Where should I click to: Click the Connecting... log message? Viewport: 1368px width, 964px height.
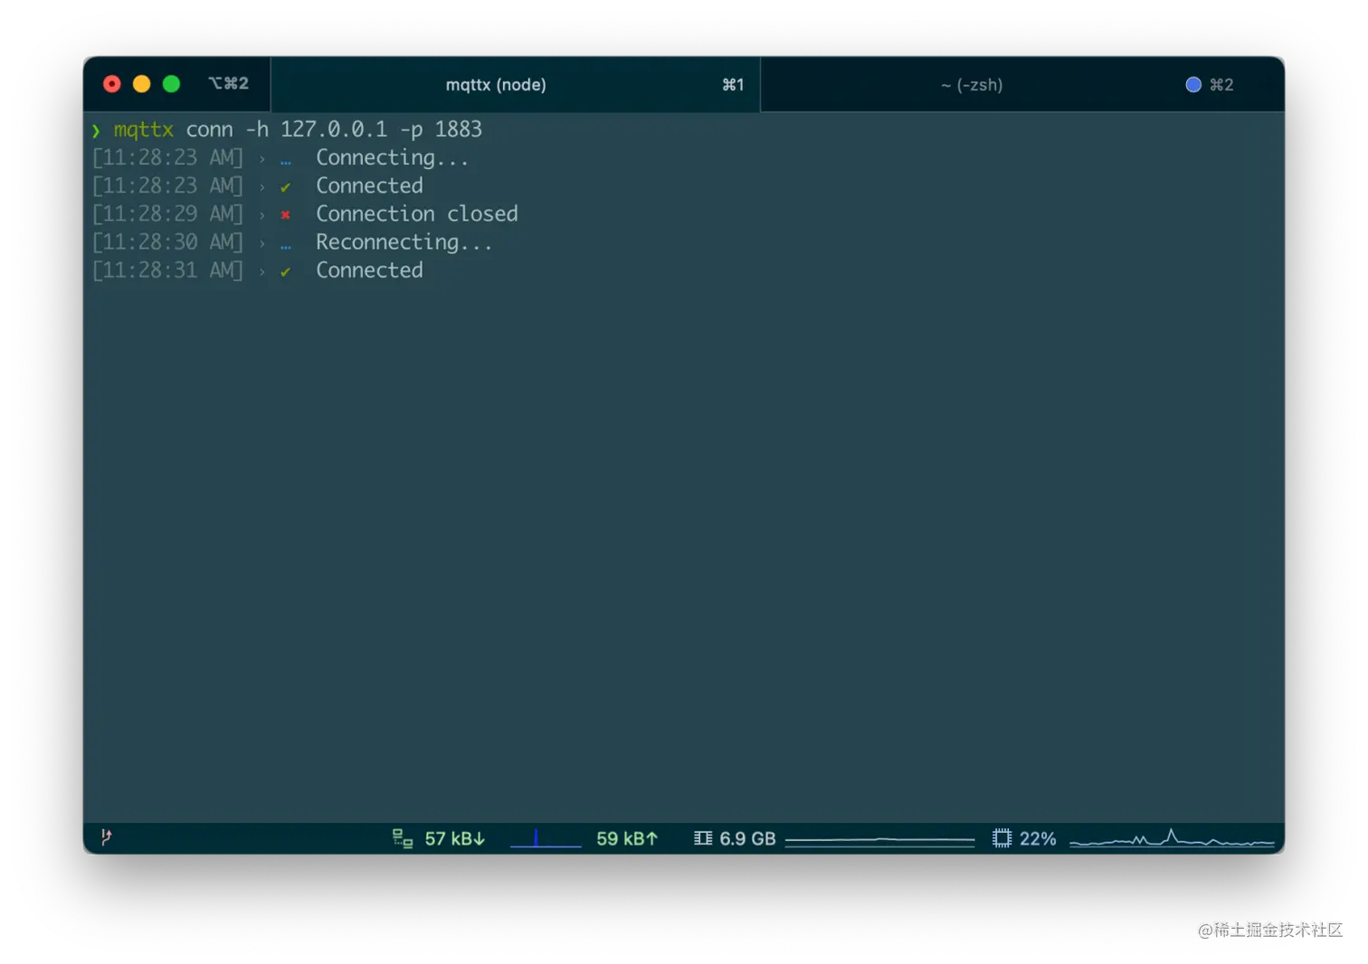(393, 158)
